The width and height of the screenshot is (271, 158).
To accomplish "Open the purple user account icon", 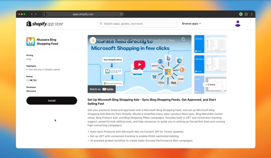I will (237, 24).
